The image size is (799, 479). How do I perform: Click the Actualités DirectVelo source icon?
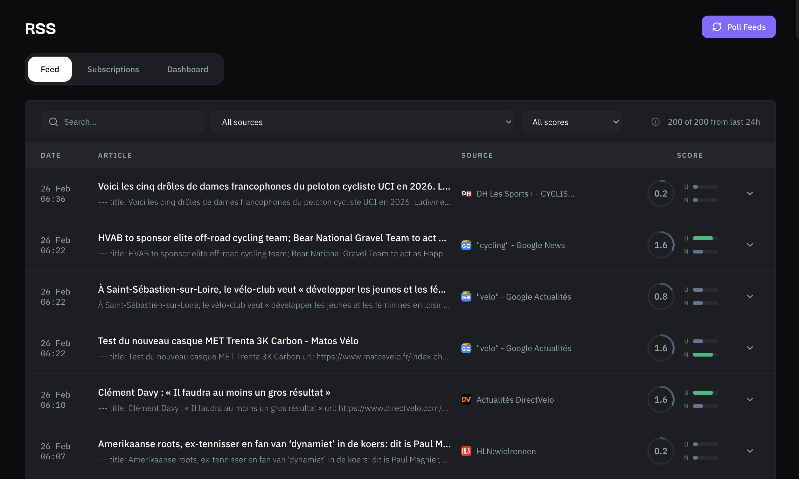point(466,399)
